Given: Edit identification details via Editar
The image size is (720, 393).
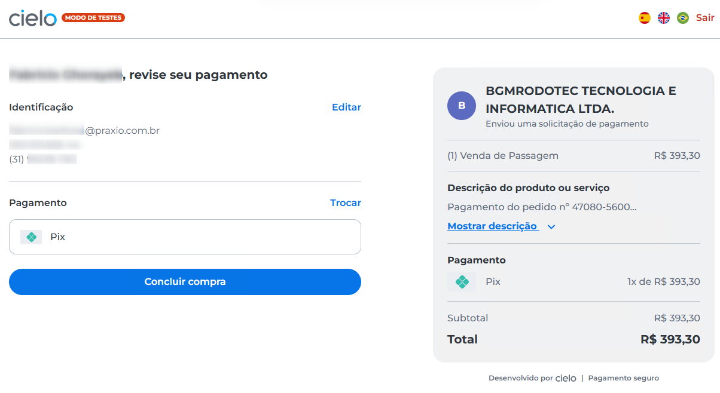Looking at the screenshot, I should [346, 108].
